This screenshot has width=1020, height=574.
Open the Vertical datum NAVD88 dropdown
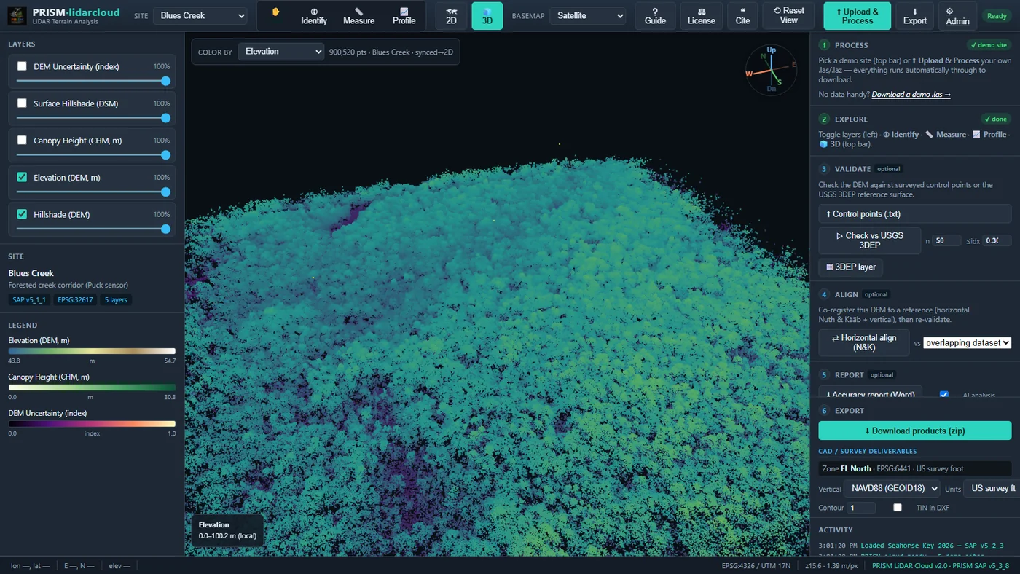coord(892,488)
